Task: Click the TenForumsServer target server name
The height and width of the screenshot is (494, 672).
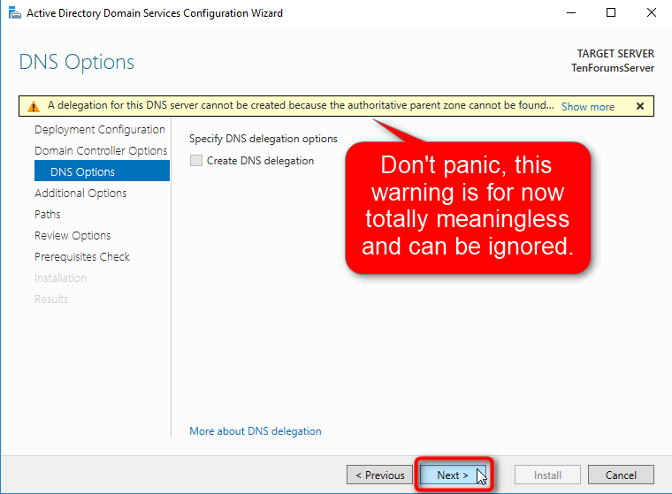Action: point(613,68)
